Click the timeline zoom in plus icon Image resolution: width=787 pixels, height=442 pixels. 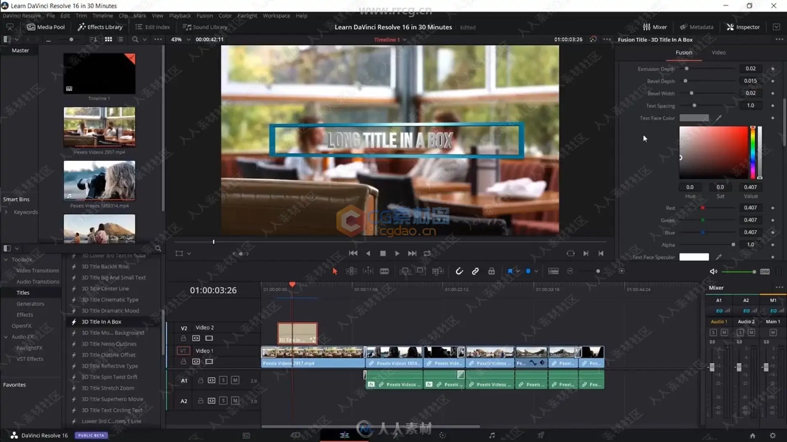tap(622, 271)
